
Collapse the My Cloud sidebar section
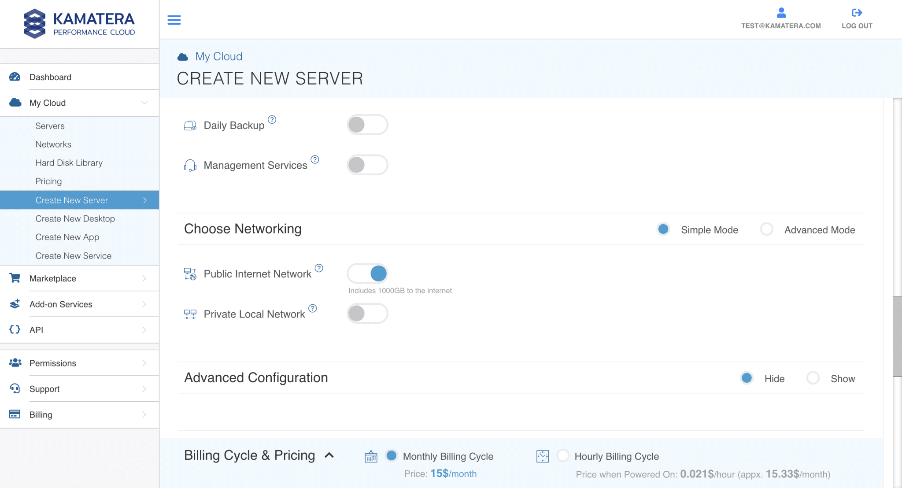pyautogui.click(x=144, y=103)
